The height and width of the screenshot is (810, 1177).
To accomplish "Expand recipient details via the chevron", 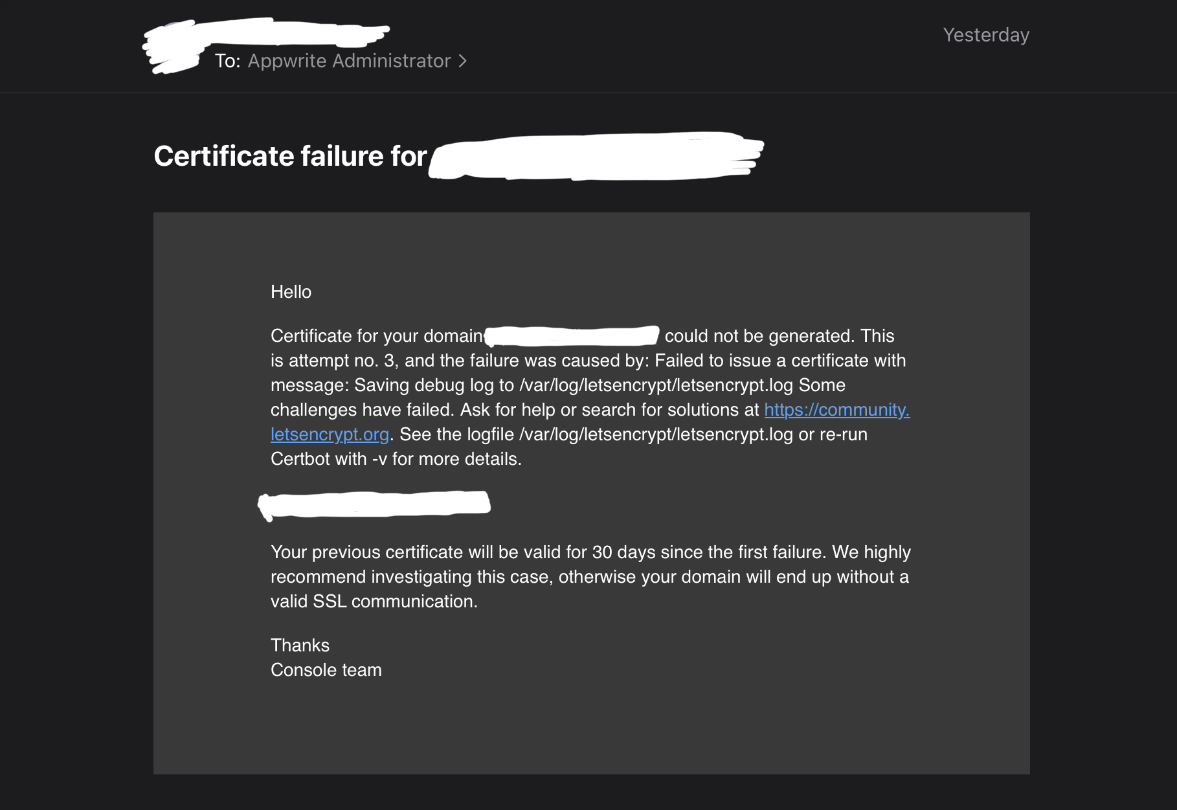I will [x=462, y=61].
